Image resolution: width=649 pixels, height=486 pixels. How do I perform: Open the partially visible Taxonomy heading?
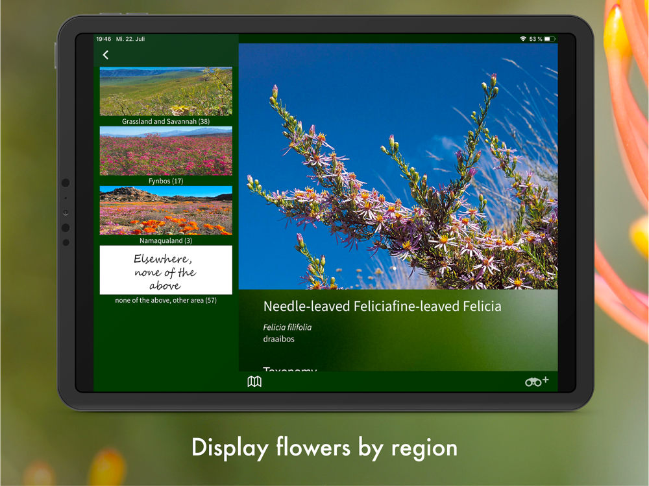(x=289, y=369)
